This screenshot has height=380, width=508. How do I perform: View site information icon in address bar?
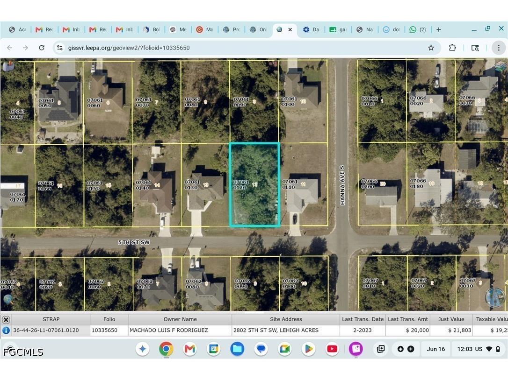(59, 48)
